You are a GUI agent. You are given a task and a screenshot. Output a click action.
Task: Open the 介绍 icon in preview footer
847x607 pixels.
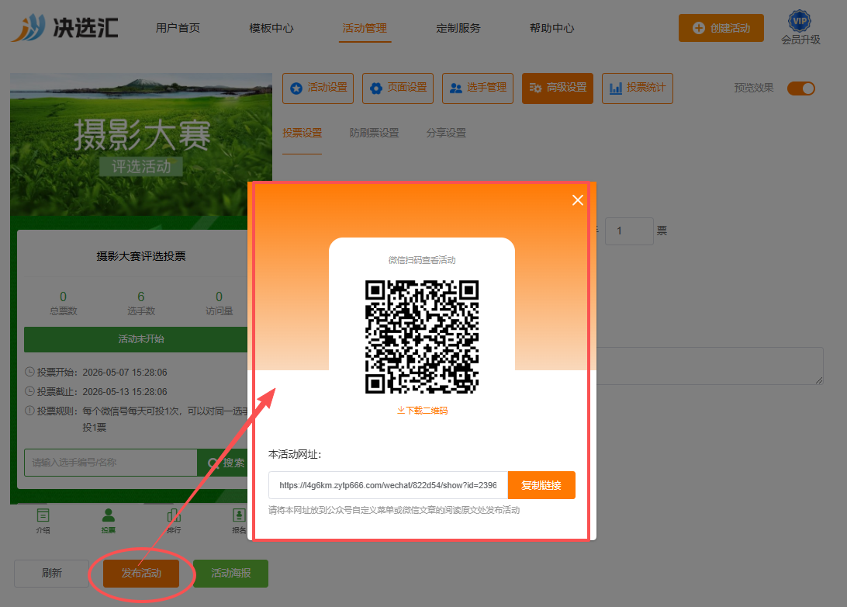[x=43, y=521]
